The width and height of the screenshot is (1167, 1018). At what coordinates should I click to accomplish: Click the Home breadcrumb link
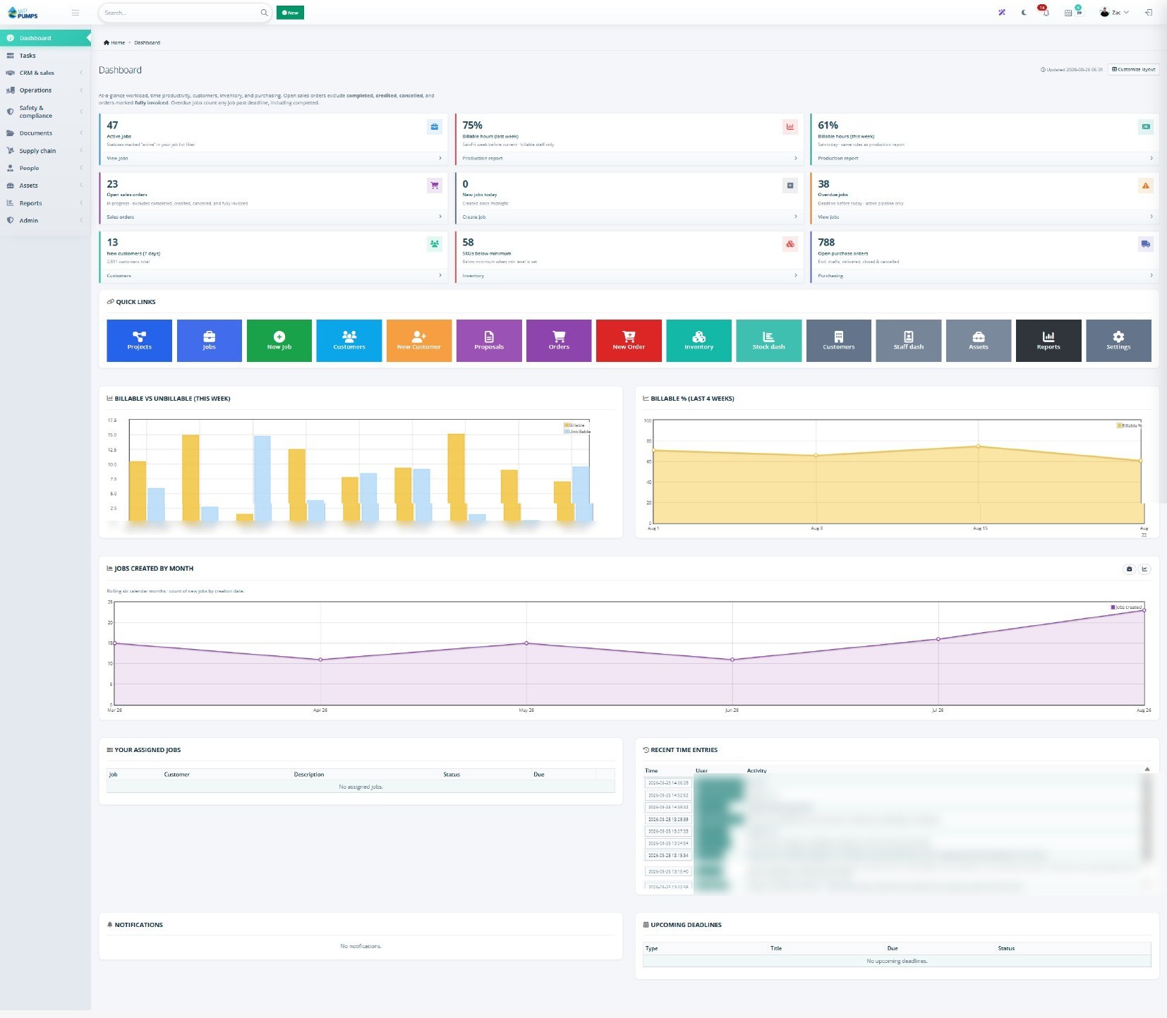click(114, 43)
